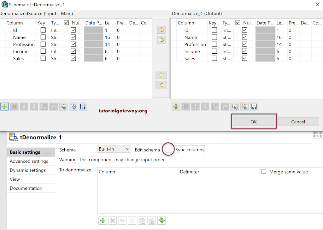Confirm the schema with the OK button
The height and width of the screenshot is (230, 323).
coord(253,121)
